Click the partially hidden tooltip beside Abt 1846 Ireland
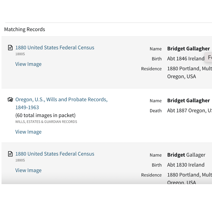Viewport: 212px width, 212px height. click(x=208, y=58)
